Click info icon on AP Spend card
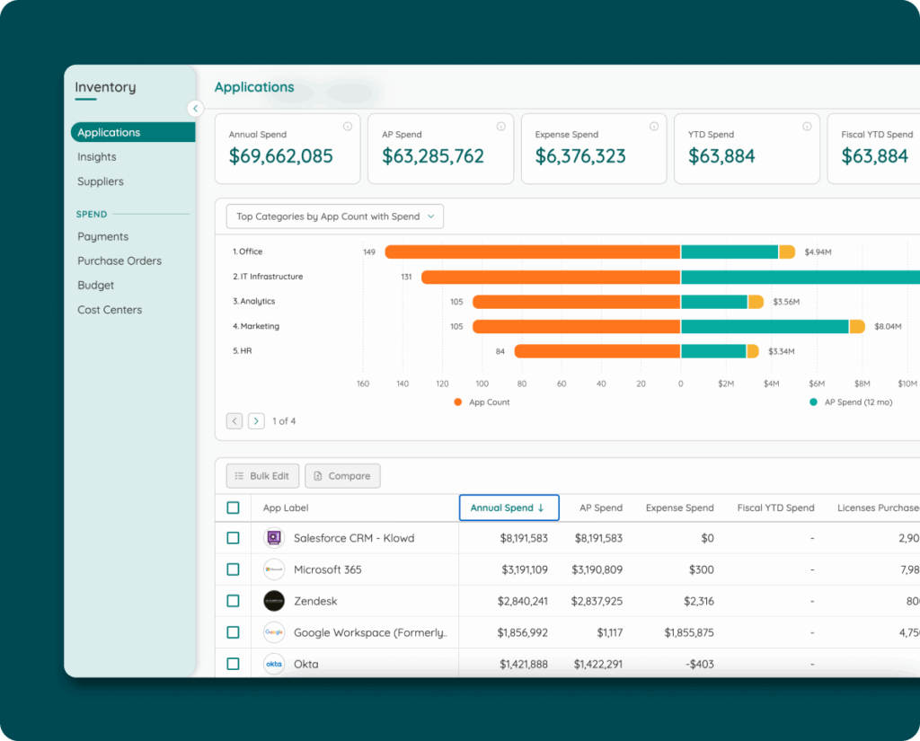920x741 pixels. click(500, 127)
